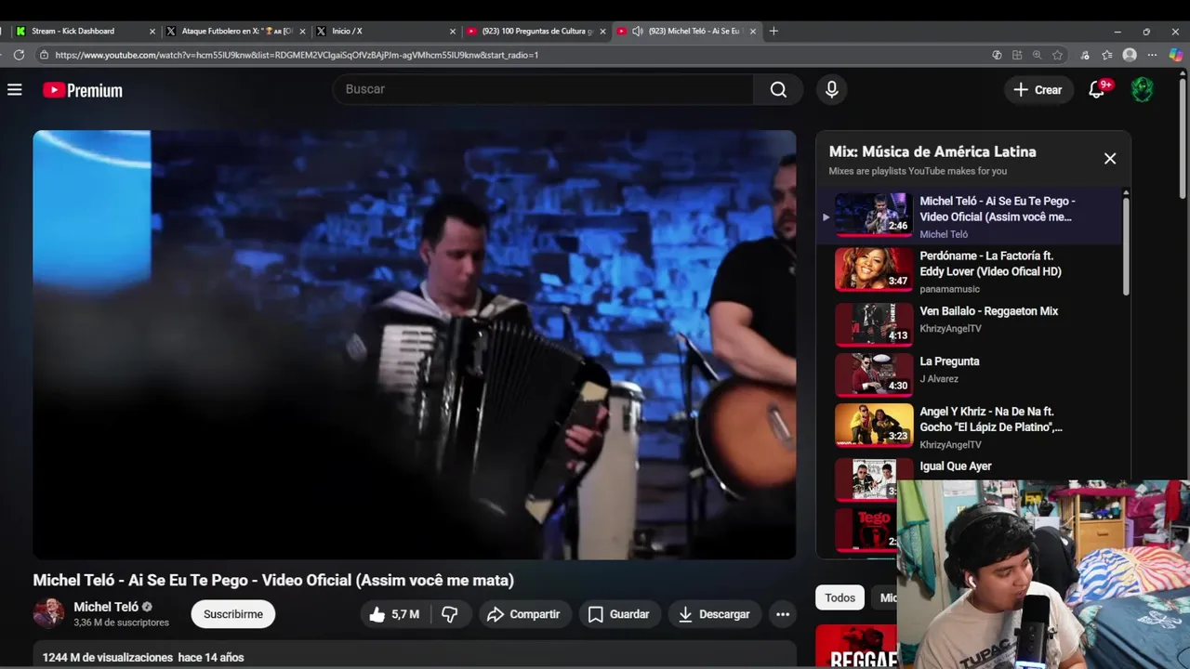Open the account avatar menu

(x=1142, y=89)
